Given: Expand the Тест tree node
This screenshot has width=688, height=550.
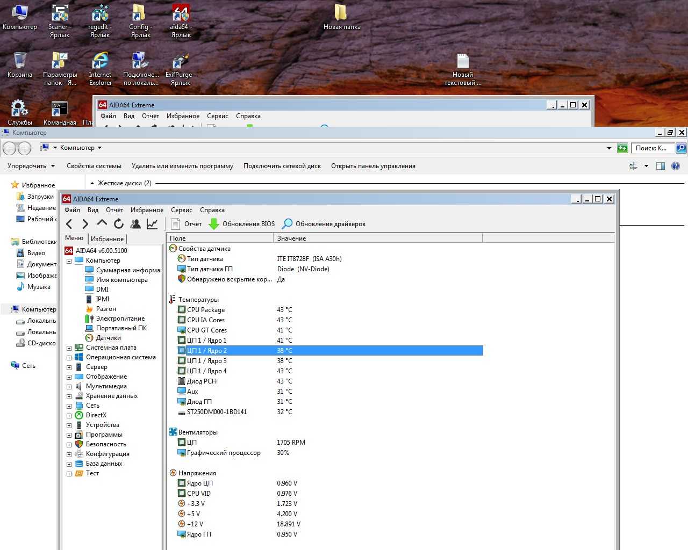Looking at the screenshot, I should 69,474.
